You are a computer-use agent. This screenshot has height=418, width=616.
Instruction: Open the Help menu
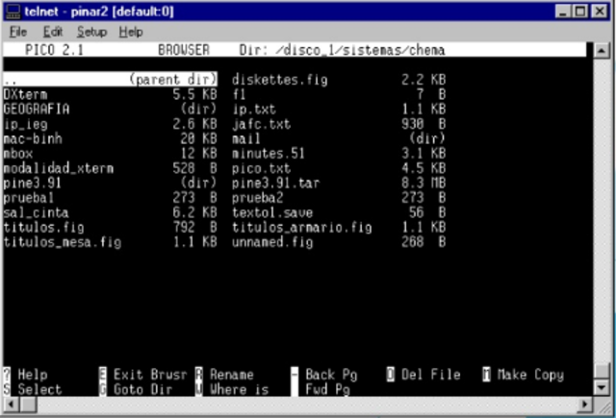click(131, 32)
